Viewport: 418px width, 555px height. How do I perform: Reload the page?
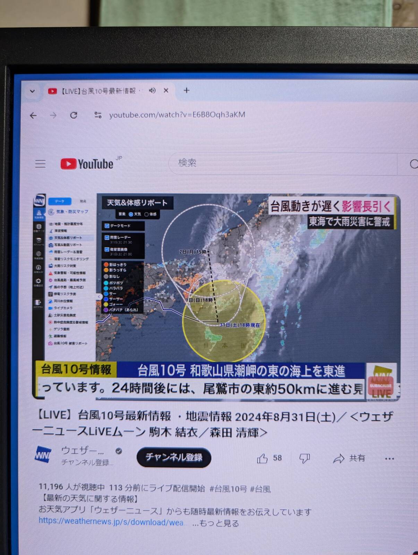click(x=74, y=115)
